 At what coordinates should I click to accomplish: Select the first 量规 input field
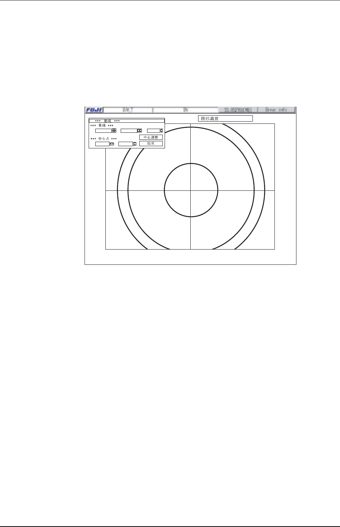(x=104, y=131)
